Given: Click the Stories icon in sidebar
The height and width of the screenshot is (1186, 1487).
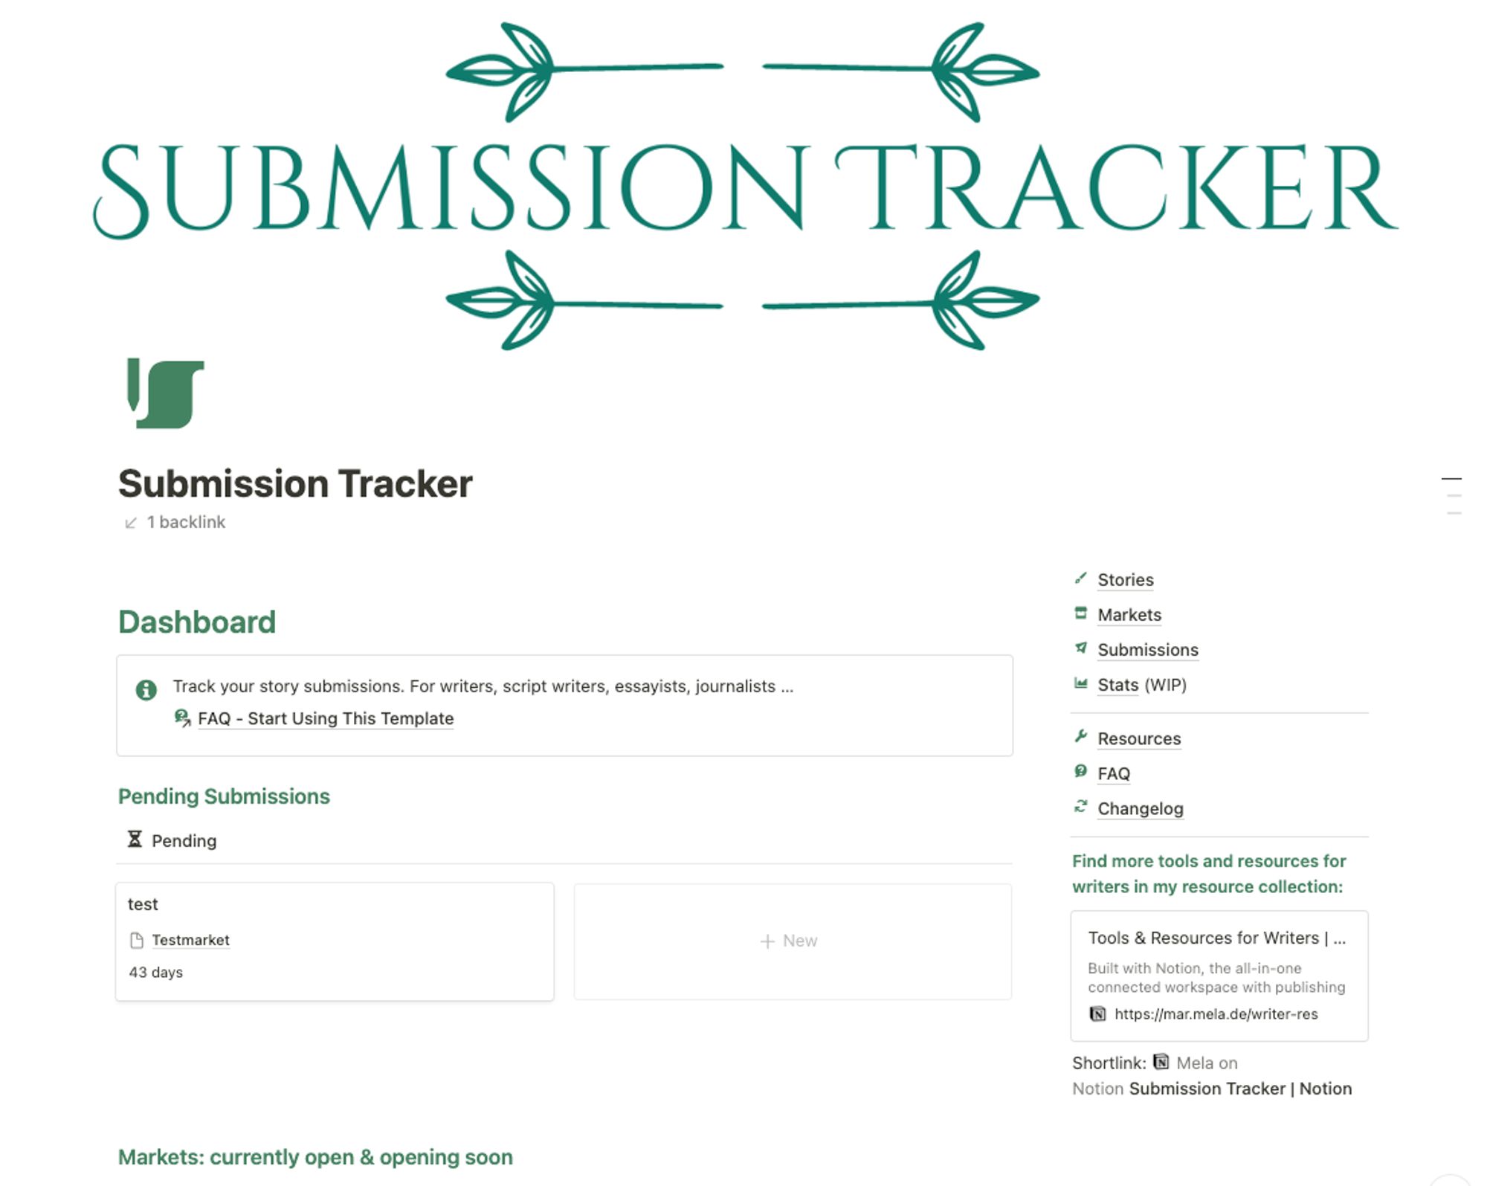Looking at the screenshot, I should point(1080,579).
